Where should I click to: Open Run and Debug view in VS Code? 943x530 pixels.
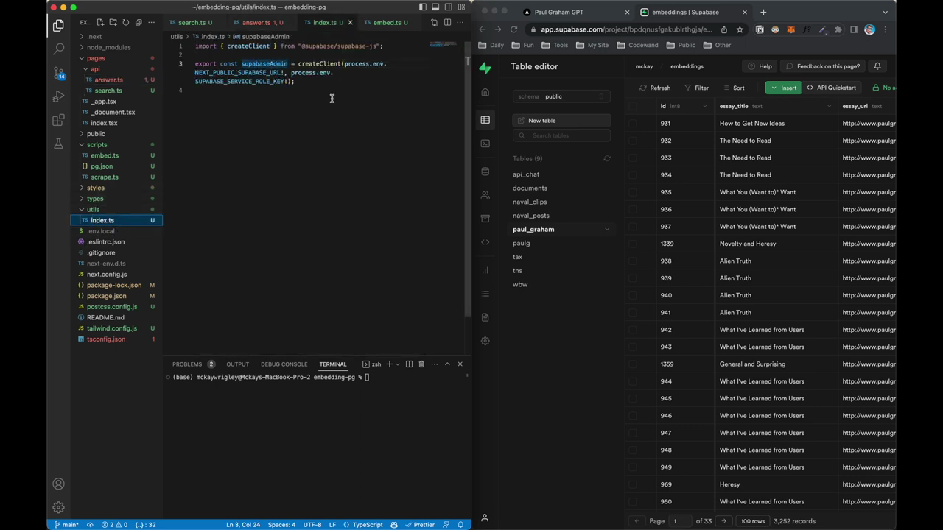click(x=58, y=96)
